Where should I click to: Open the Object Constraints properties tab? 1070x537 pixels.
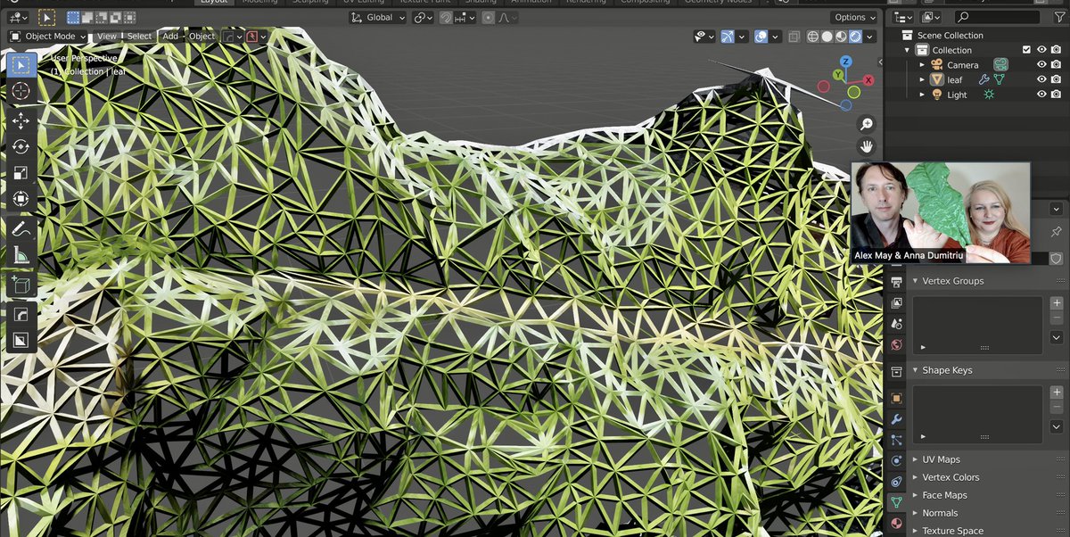click(897, 482)
